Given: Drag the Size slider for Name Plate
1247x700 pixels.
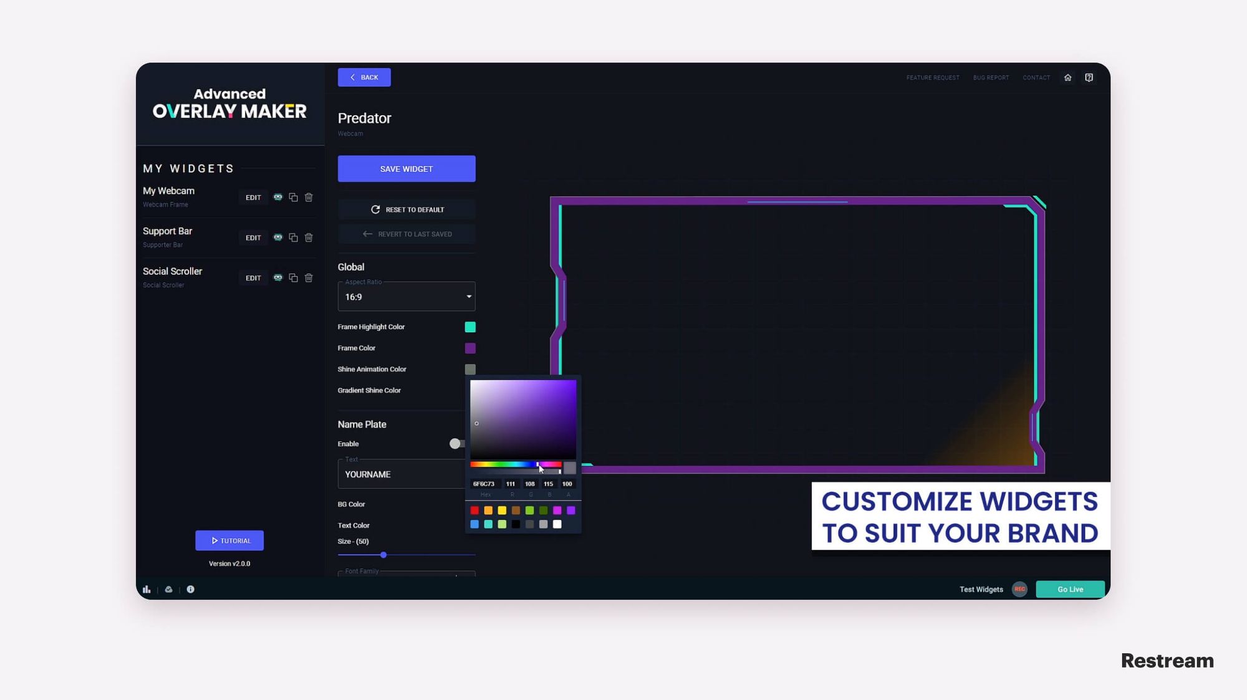Looking at the screenshot, I should coord(383,555).
